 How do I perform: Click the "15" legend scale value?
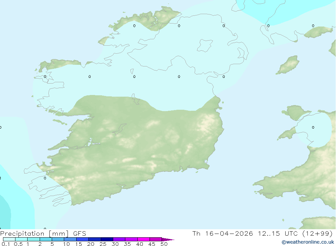79,244
